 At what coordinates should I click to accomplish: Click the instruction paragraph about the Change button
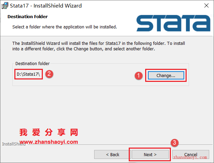click(99, 46)
